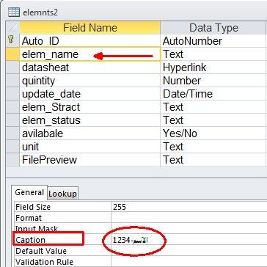Click the Validation Rule property field
Screen dimensions: 267x267
point(189,262)
